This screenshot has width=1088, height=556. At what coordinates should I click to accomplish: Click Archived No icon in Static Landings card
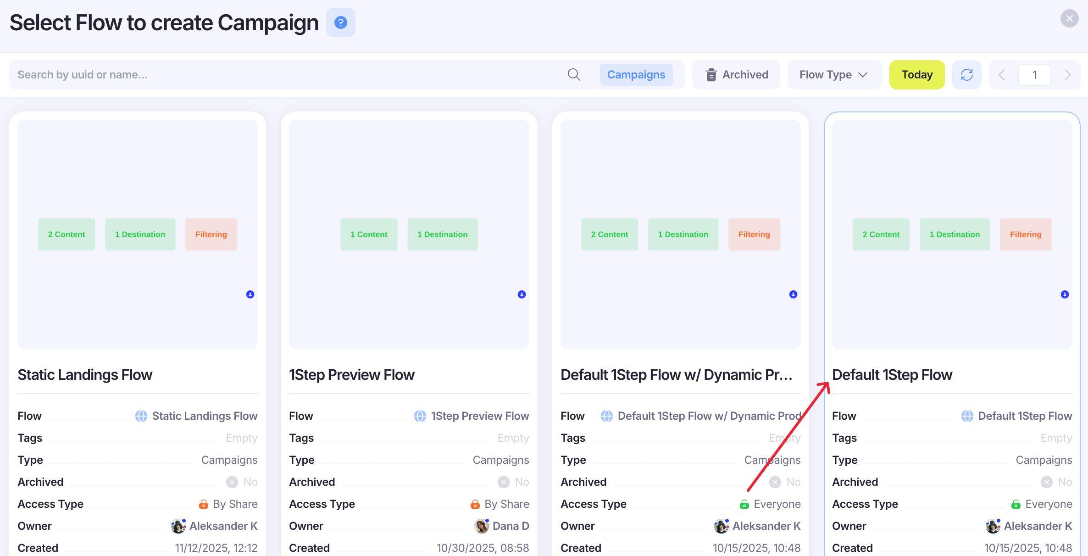tap(232, 482)
